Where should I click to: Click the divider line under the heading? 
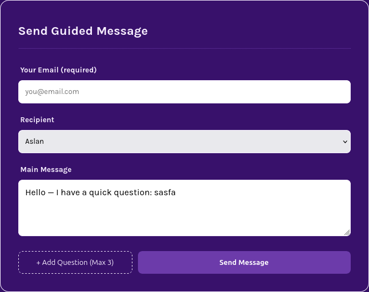click(184, 49)
